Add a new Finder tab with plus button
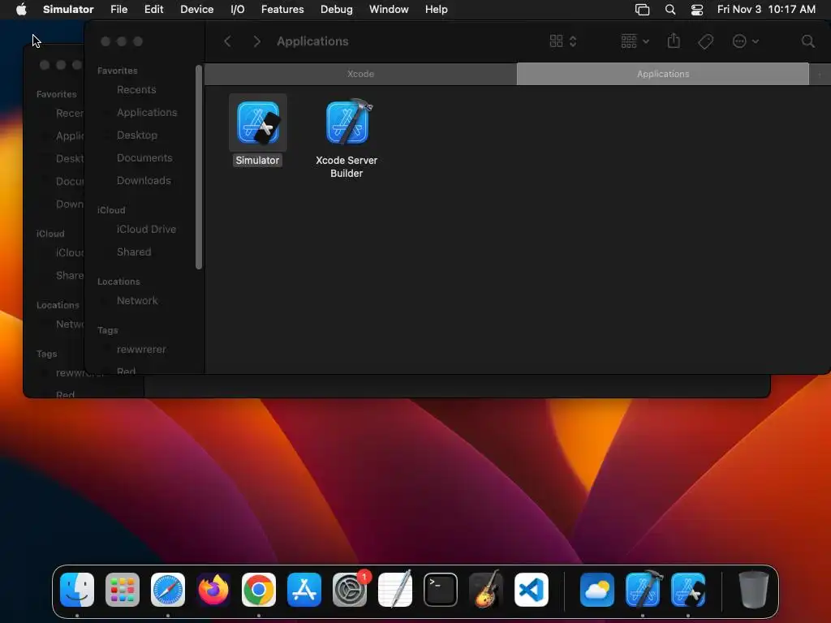 (x=820, y=74)
